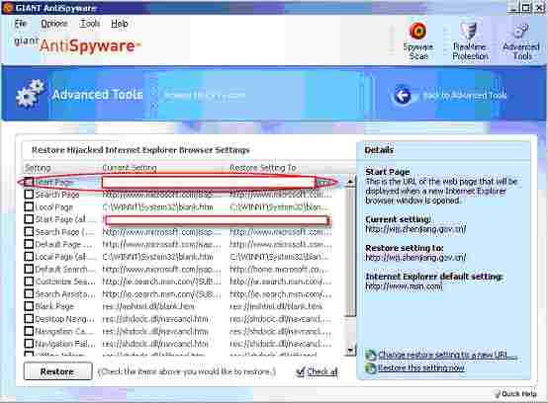Tick the Default Search row checkbox
The image size is (548, 403).
pyautogui.click(x=29, y=269)
